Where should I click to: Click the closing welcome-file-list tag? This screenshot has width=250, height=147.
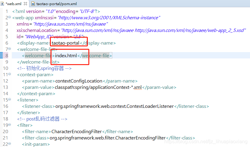click(38, 62)
